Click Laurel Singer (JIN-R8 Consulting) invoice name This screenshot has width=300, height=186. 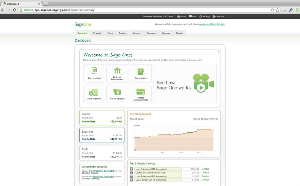tap(151, 180)
